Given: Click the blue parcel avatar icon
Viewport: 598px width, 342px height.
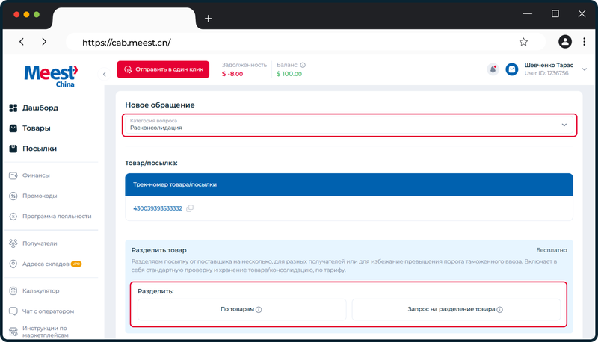Looking at the screenshot, I should click(512, 69).
